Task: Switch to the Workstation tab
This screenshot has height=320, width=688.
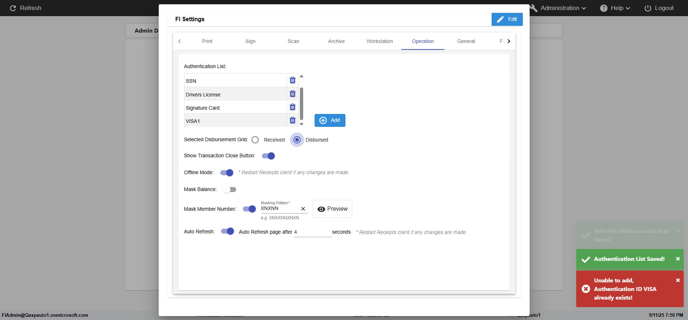Action: (379, 41)
